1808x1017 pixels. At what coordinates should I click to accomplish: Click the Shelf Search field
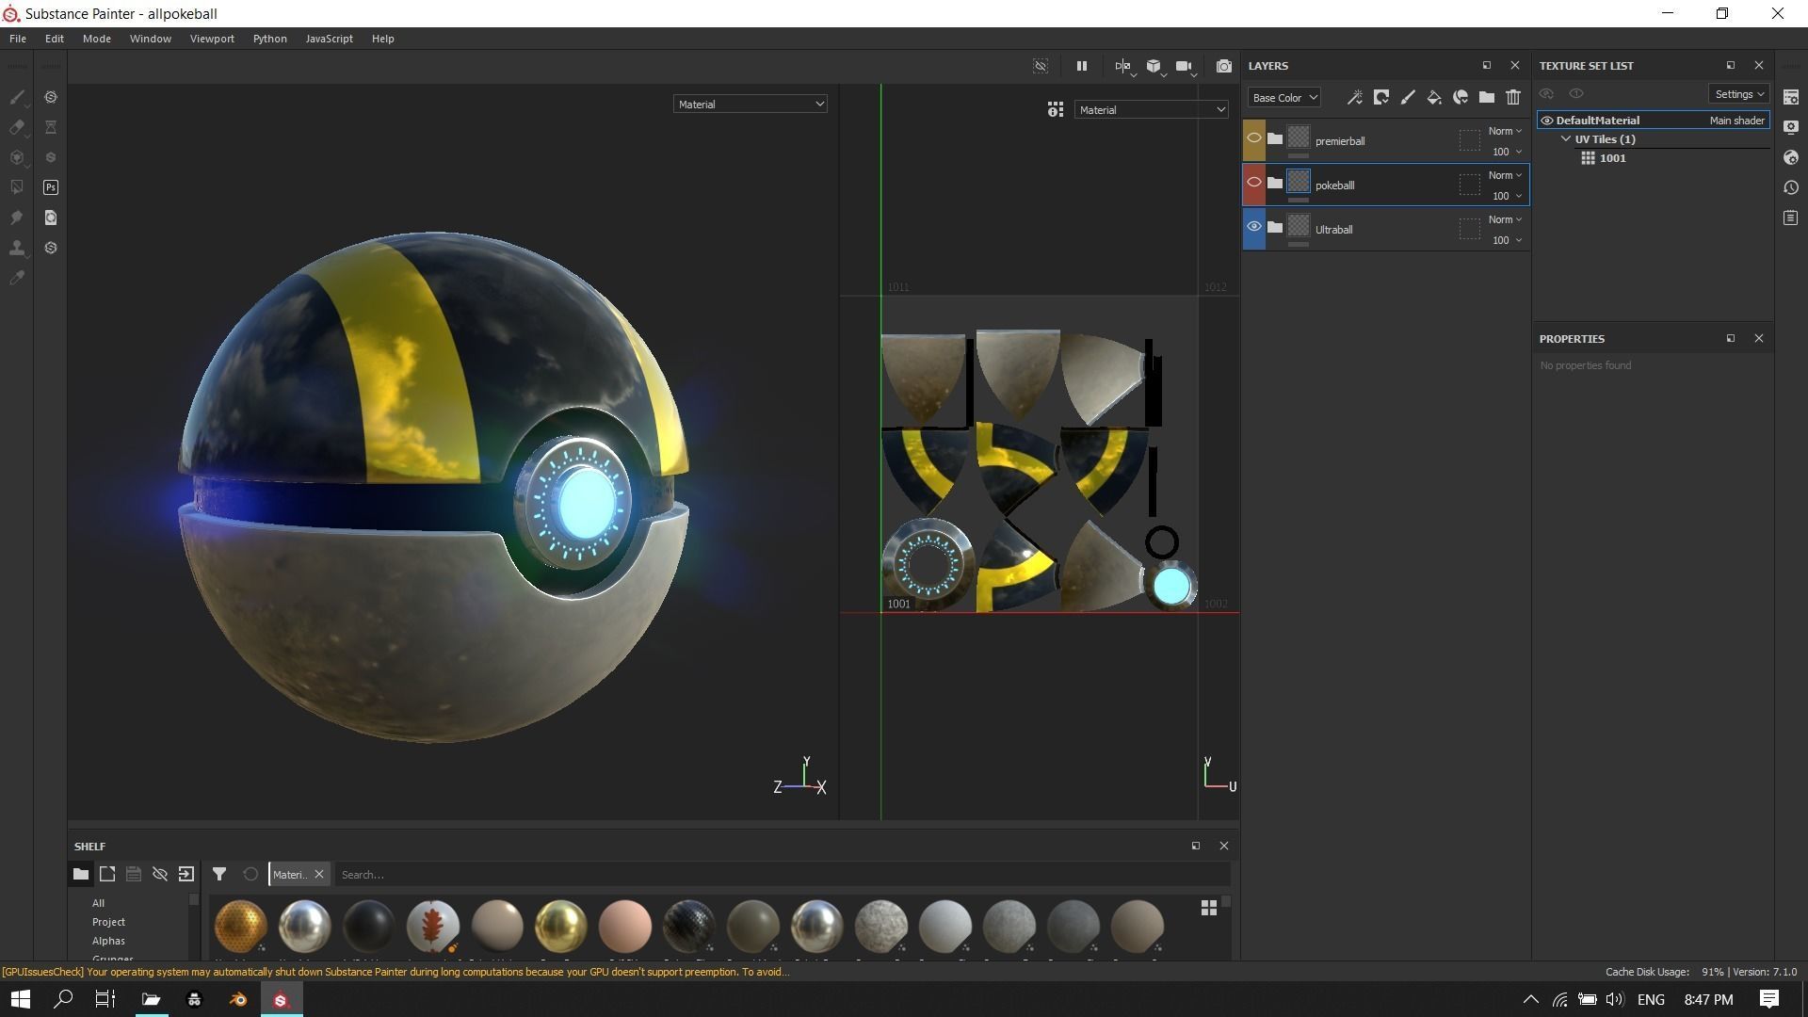tap(782, 875)
